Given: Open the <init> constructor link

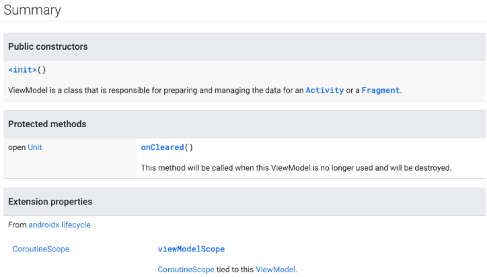Looking at the screenshot, I should [22, 70].
